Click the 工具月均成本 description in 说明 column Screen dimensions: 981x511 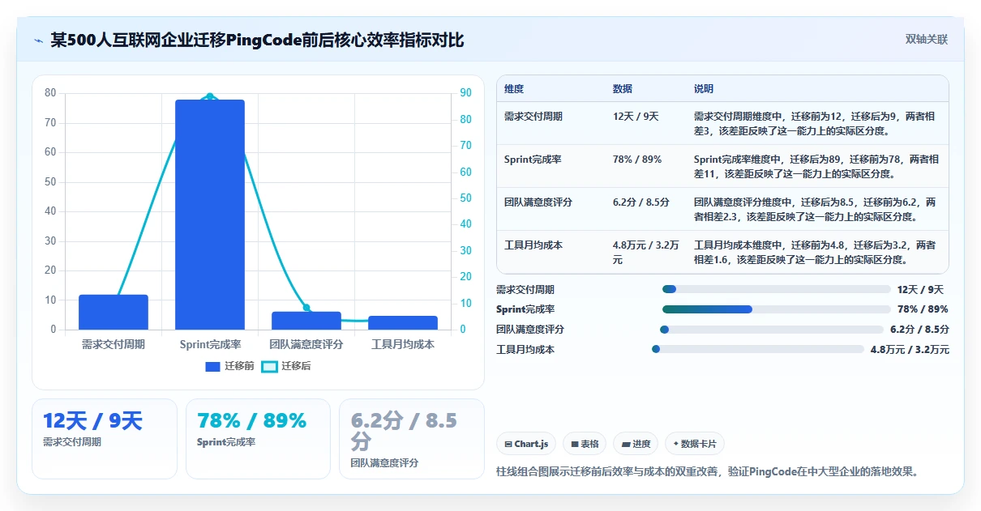pyautogui.click(x=816, y=252)
